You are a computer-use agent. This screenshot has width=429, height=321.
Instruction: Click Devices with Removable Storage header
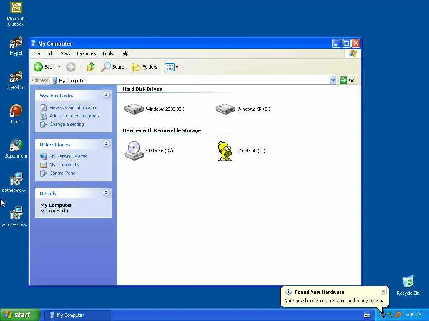point(162,130)
